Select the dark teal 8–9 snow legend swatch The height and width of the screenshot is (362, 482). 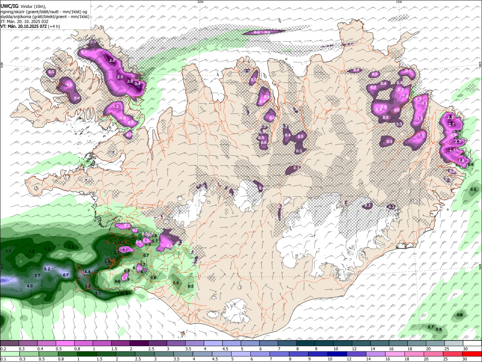pos(305,344)
